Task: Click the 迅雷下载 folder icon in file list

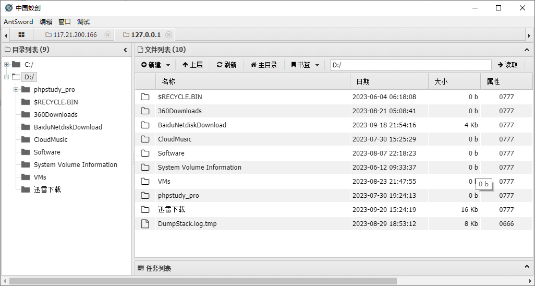Action: point(145,209)
